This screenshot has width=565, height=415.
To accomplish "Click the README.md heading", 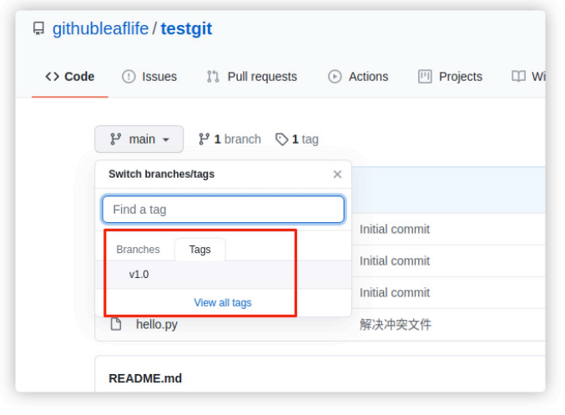I will point(145,378).
